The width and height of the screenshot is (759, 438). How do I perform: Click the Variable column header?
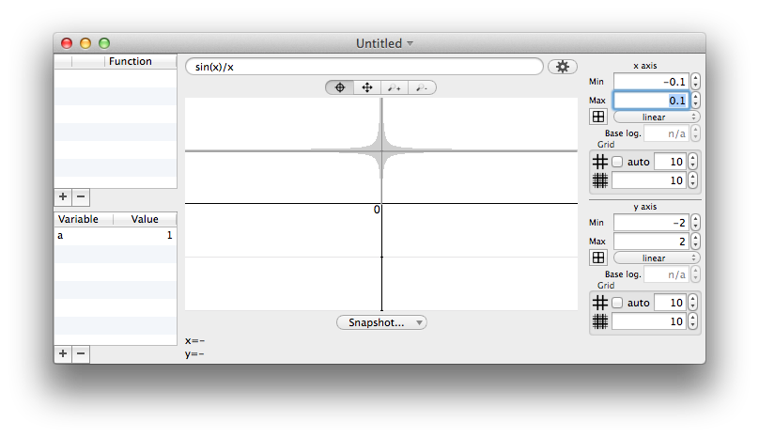pyautogui.click(x=84, y=219)
